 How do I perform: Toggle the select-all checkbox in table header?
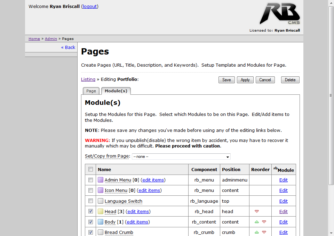[91, 169]
